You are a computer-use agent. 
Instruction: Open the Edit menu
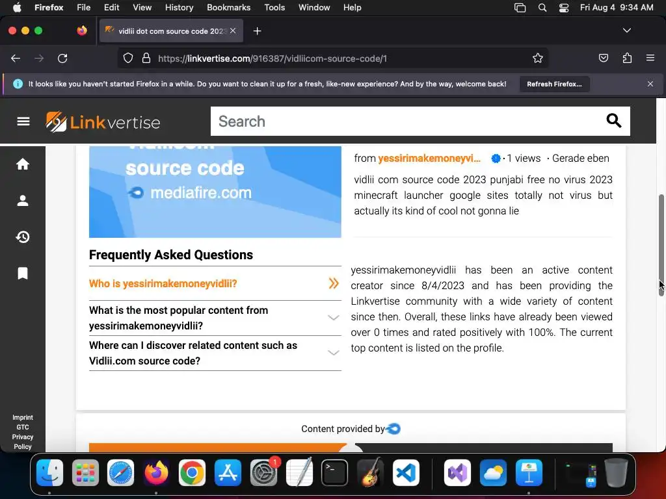tap(111, 8)
